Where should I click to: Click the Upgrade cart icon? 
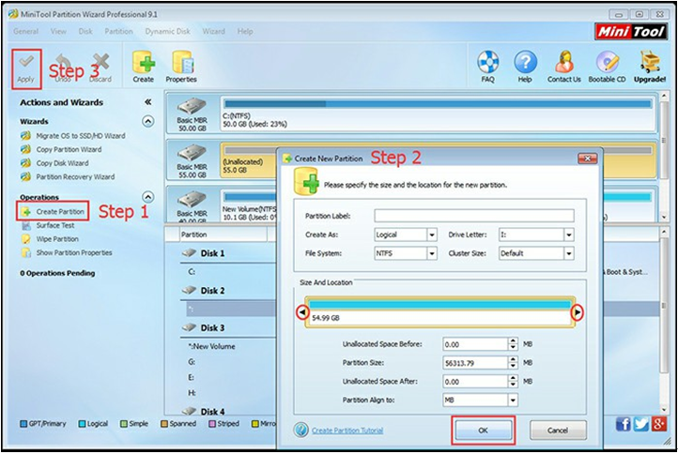[x=650, y=62]
